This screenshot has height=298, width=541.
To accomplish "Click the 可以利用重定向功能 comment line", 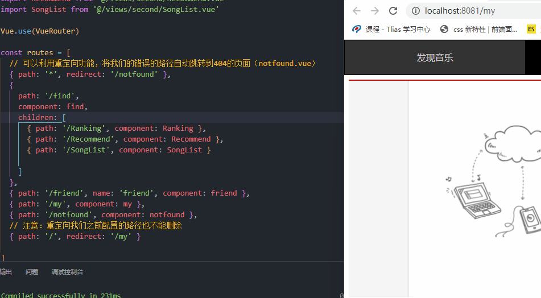I will 163,64.
